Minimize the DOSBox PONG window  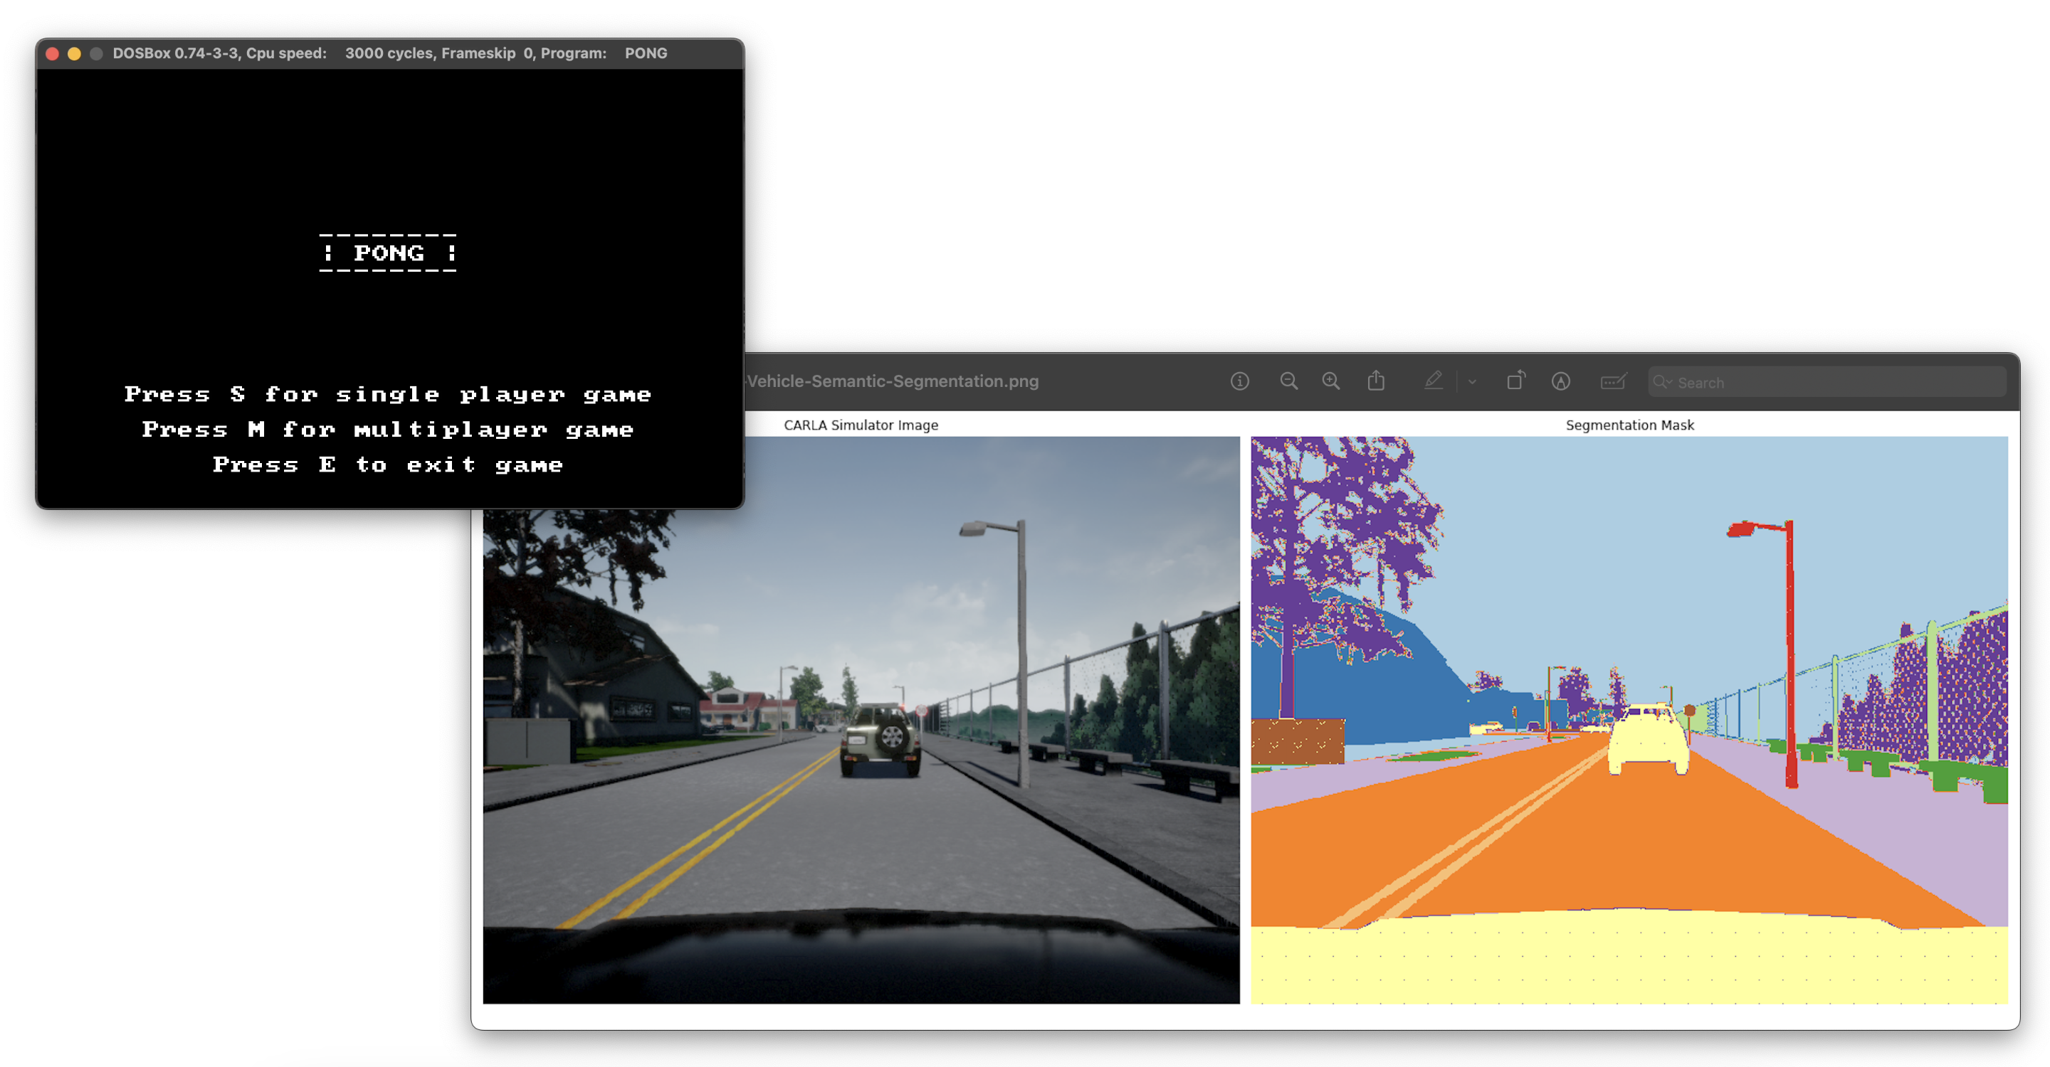coord(74,53)
